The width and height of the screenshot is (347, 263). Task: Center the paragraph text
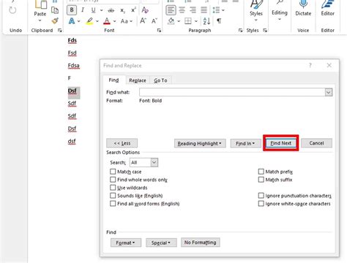tap(182, 10)
